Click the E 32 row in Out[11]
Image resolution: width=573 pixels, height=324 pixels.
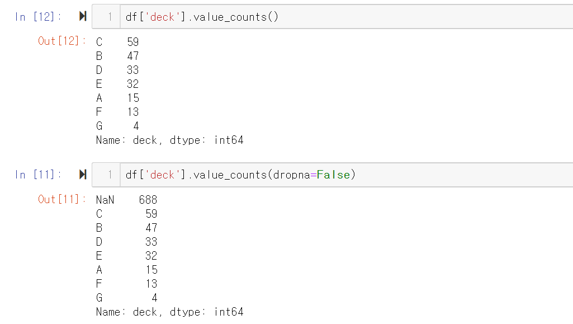(x=126, y=256)
